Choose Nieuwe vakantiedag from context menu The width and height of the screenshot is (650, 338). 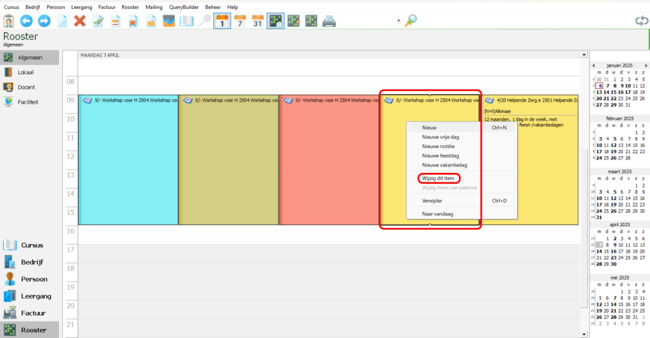tap(462, 165)
